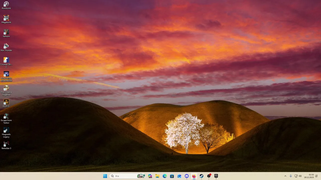This screenshot has height=180, width=321.
Task: Click the microphone icon in system tray
Action: pyautogui.click(x=291, y=176)
